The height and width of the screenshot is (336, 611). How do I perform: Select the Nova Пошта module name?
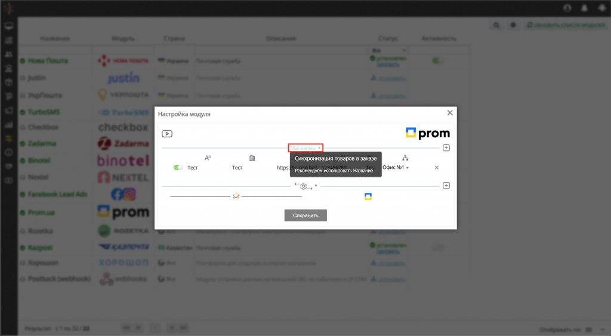coord(48,61)
